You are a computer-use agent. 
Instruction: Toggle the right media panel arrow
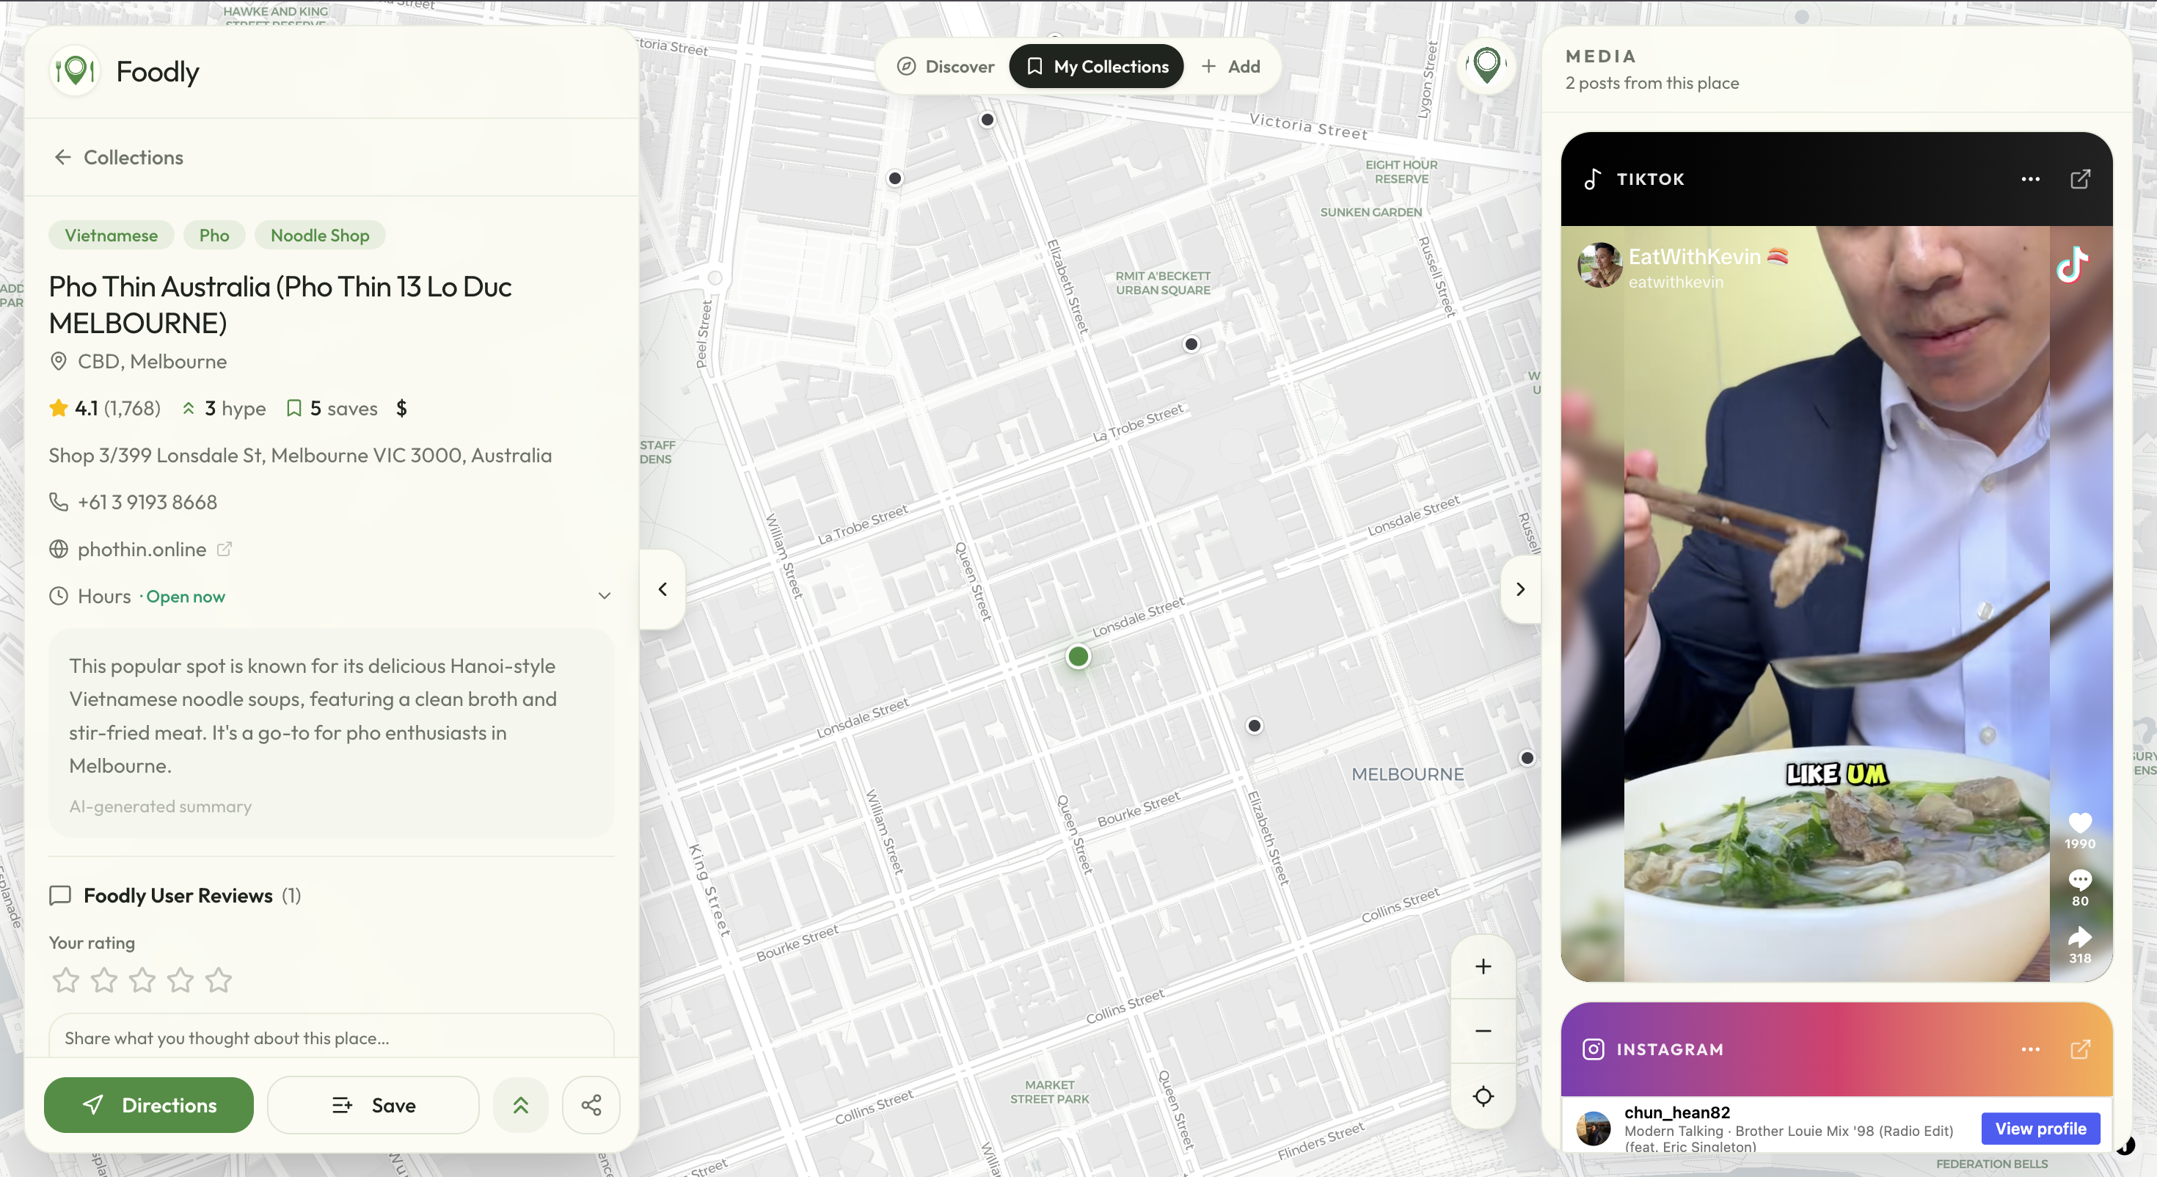click(x=1521, y=589)
